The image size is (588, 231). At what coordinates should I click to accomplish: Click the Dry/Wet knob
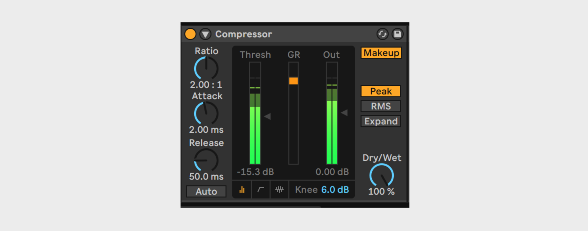pos(381,175)
